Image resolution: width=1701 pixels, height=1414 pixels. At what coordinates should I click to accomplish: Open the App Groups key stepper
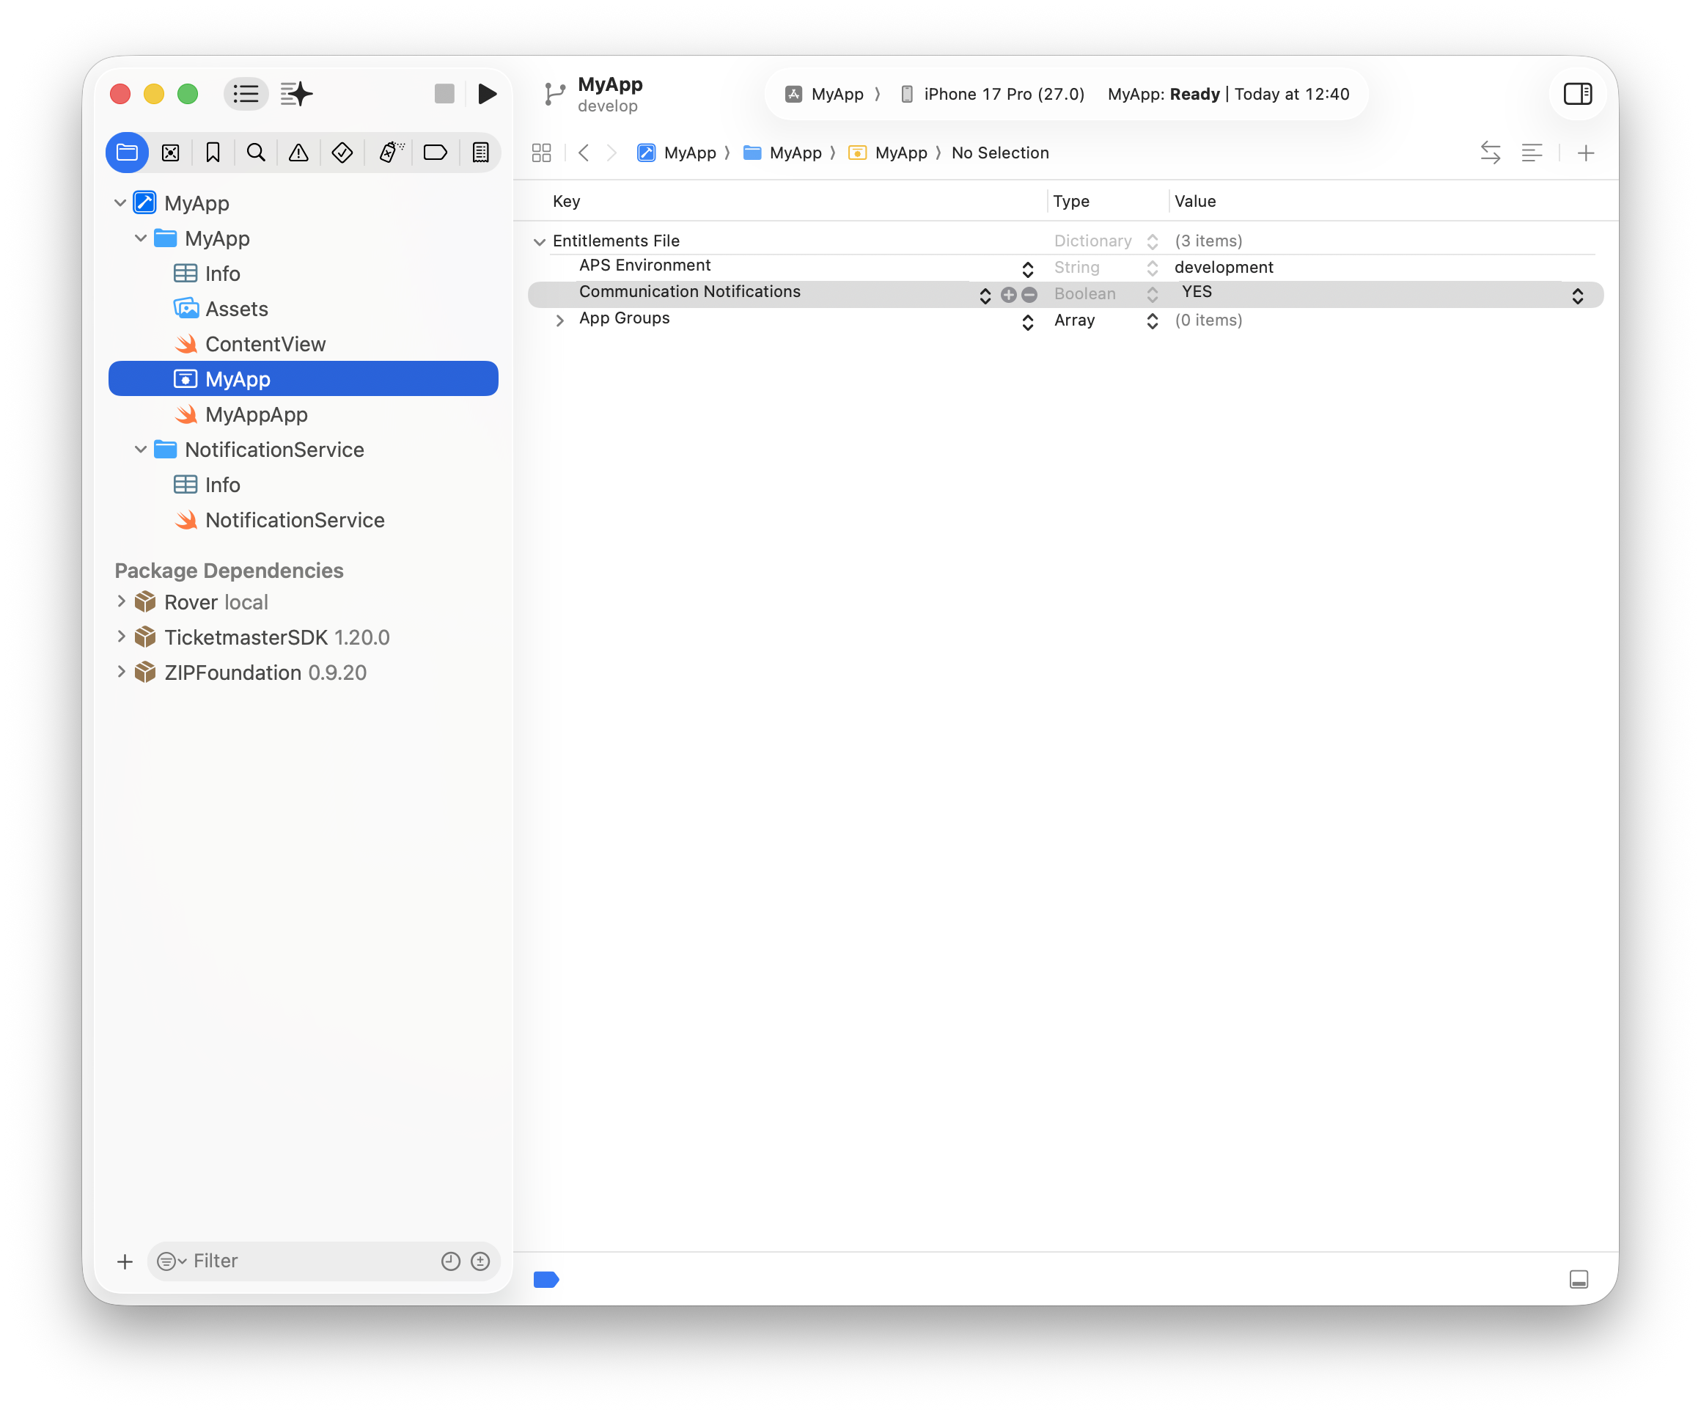pos(1027,321)
